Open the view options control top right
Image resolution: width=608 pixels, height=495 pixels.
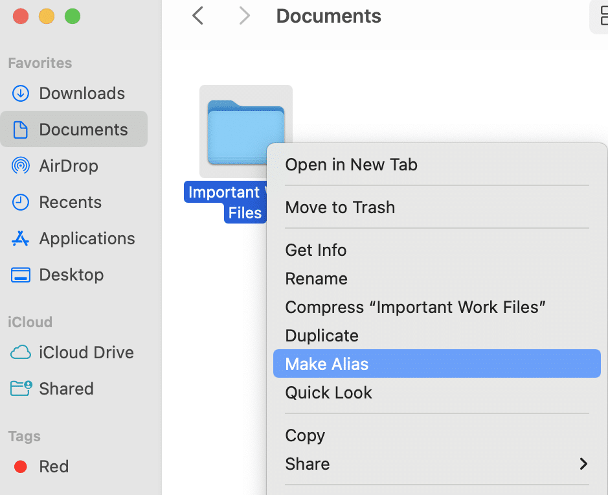pos(601,17)
